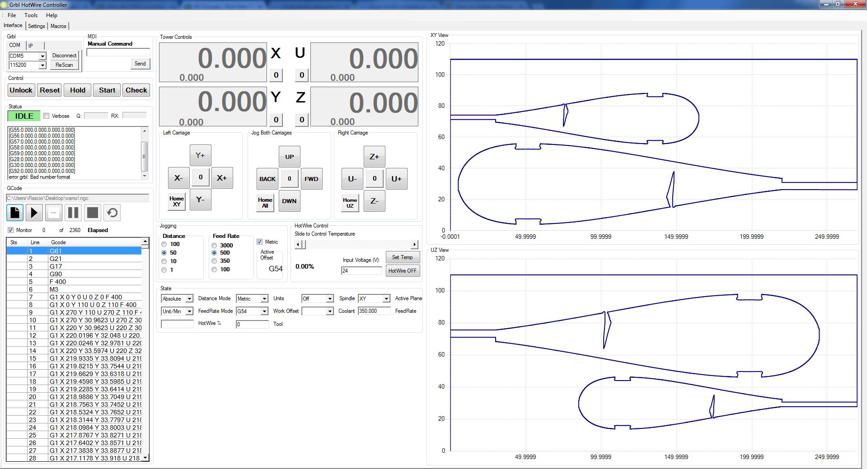867x469 pixels.
Task: Switch to the Settings tab
Action: [37, 26]
